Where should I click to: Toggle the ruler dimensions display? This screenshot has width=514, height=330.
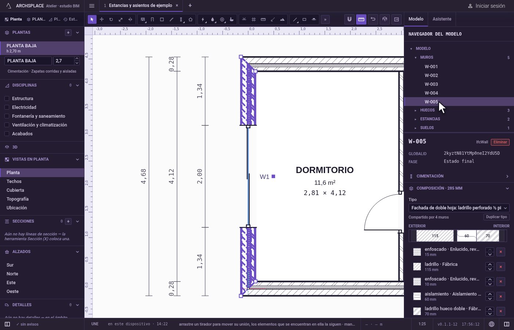pos(361,19)
